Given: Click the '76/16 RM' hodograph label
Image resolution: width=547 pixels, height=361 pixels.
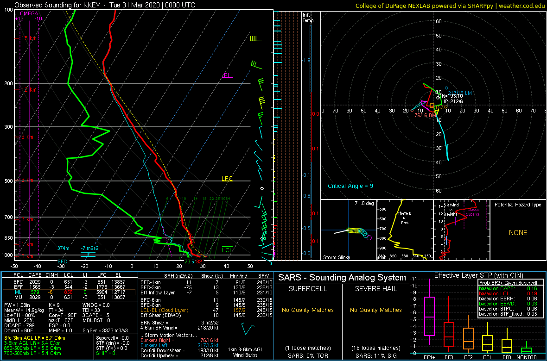Looking at the screenshot, I should [425, 115].
